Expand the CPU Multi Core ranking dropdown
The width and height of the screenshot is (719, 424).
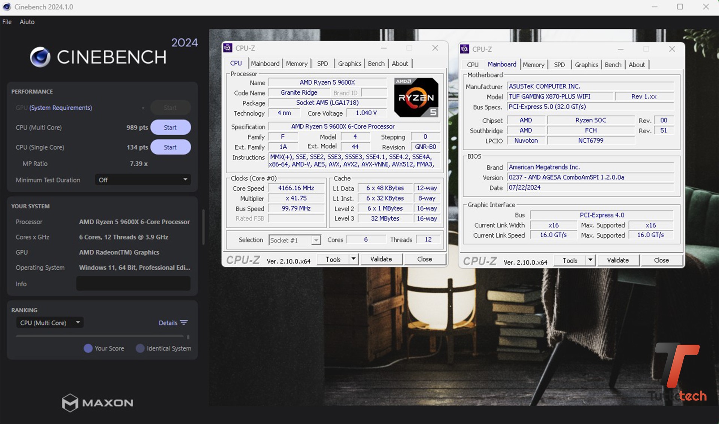point(76,323)
